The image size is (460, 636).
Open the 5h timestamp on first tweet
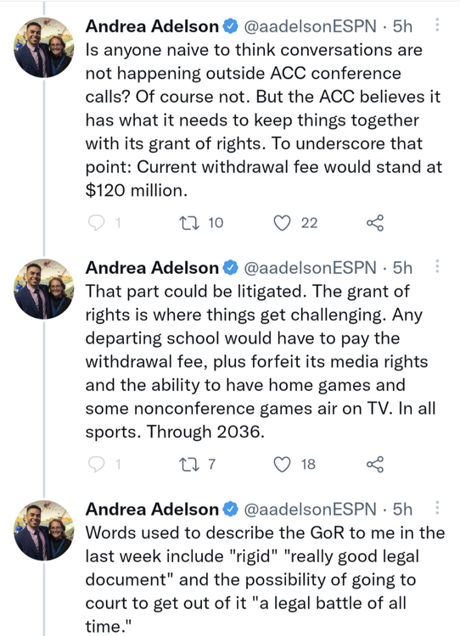(402, 26)
